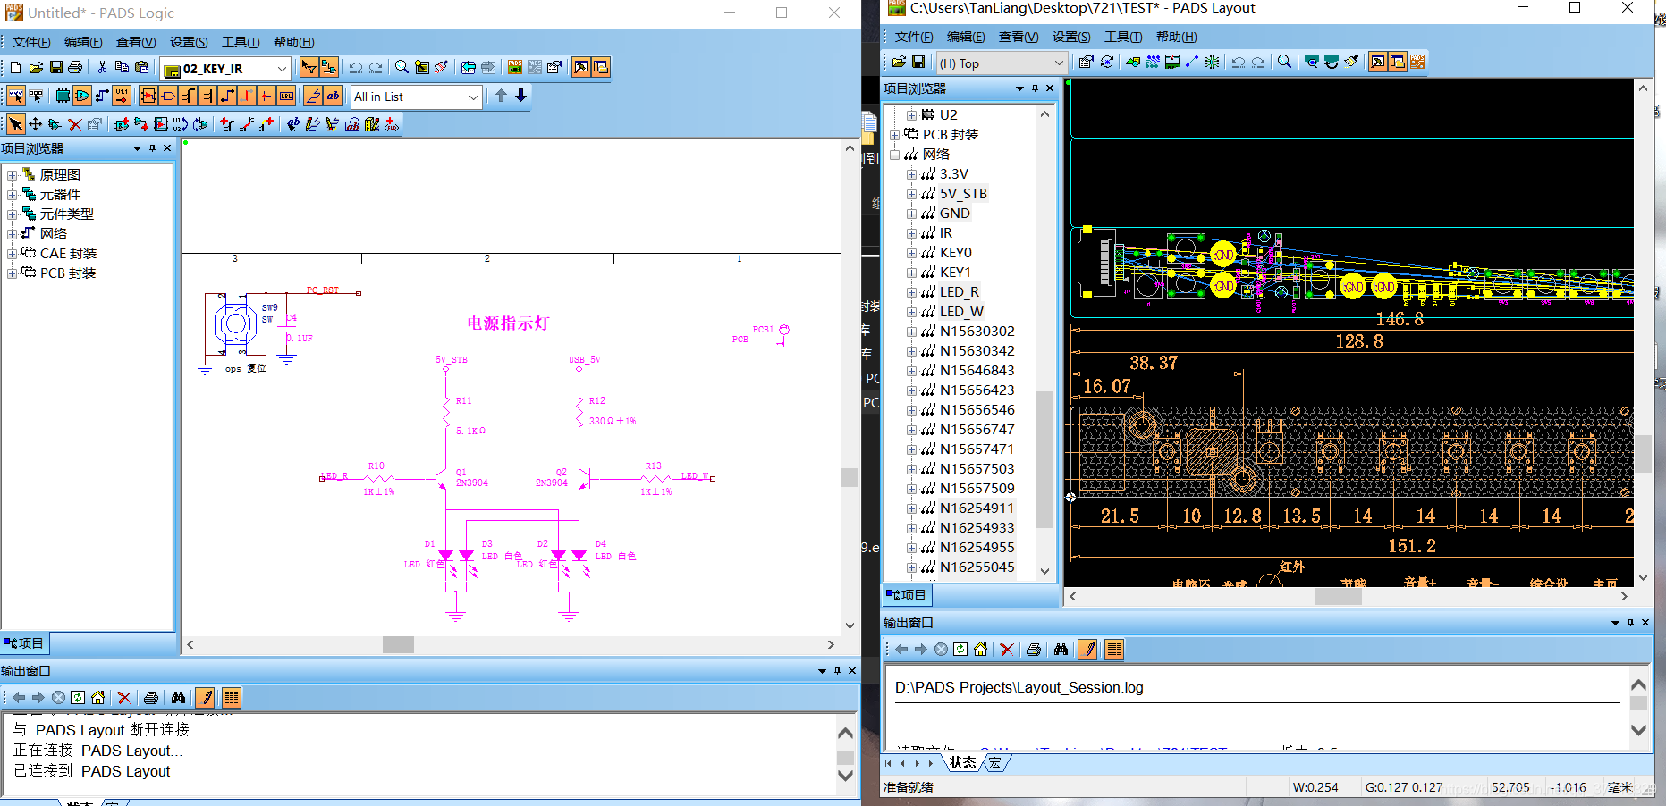Cut scissors icon in PADS Logic
The width and height of the screenshot is (1666, 806).
point(102,67)
